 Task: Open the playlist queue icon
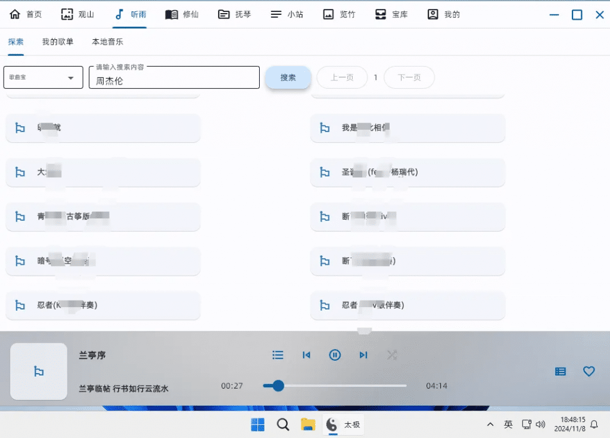[278, 355]
